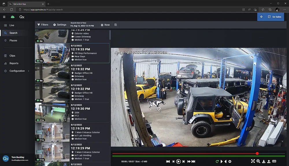This screenshot has height=166, width=289.
Task: Click the browser read aloud icon
Action: [249, 10]
